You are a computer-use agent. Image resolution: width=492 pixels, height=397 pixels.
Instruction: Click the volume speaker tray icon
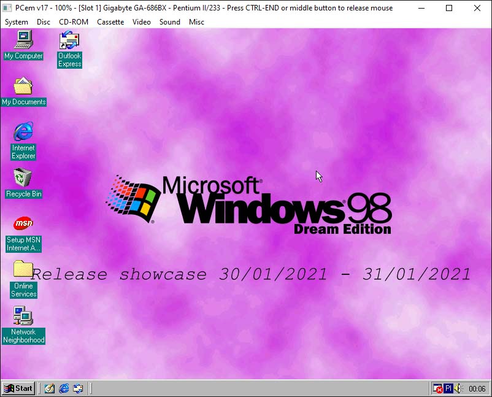pyautogui.click(x=458, y=388)
